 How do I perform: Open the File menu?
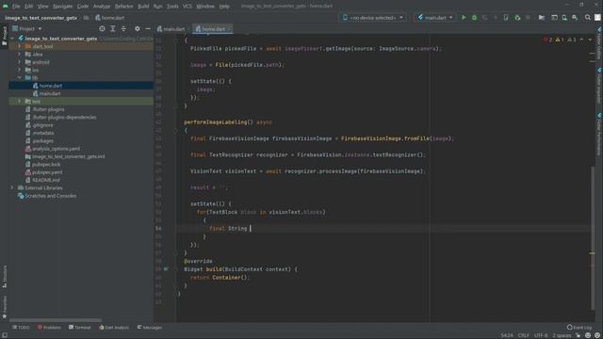coord(16,7)
